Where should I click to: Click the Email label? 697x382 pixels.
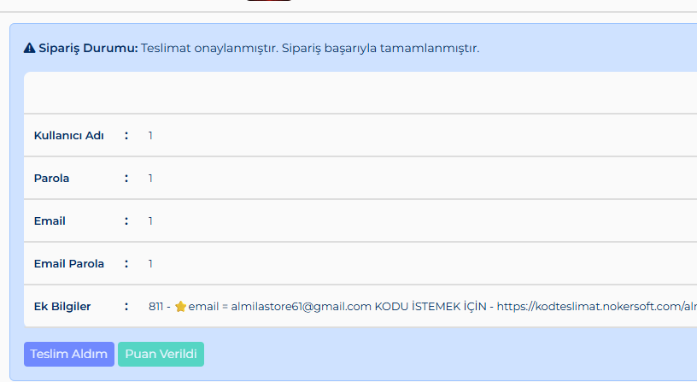50,221
